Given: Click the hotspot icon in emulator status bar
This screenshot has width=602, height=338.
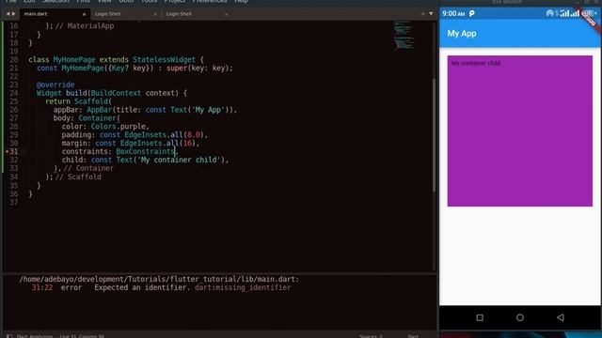Looking at the screenshot, I should pos(549,14).
